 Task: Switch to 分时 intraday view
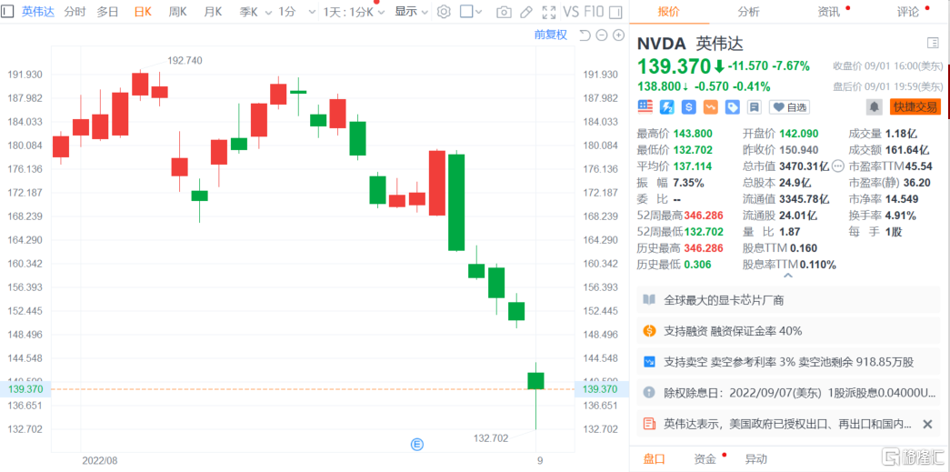pyautogui.click(x=75, y=12)
